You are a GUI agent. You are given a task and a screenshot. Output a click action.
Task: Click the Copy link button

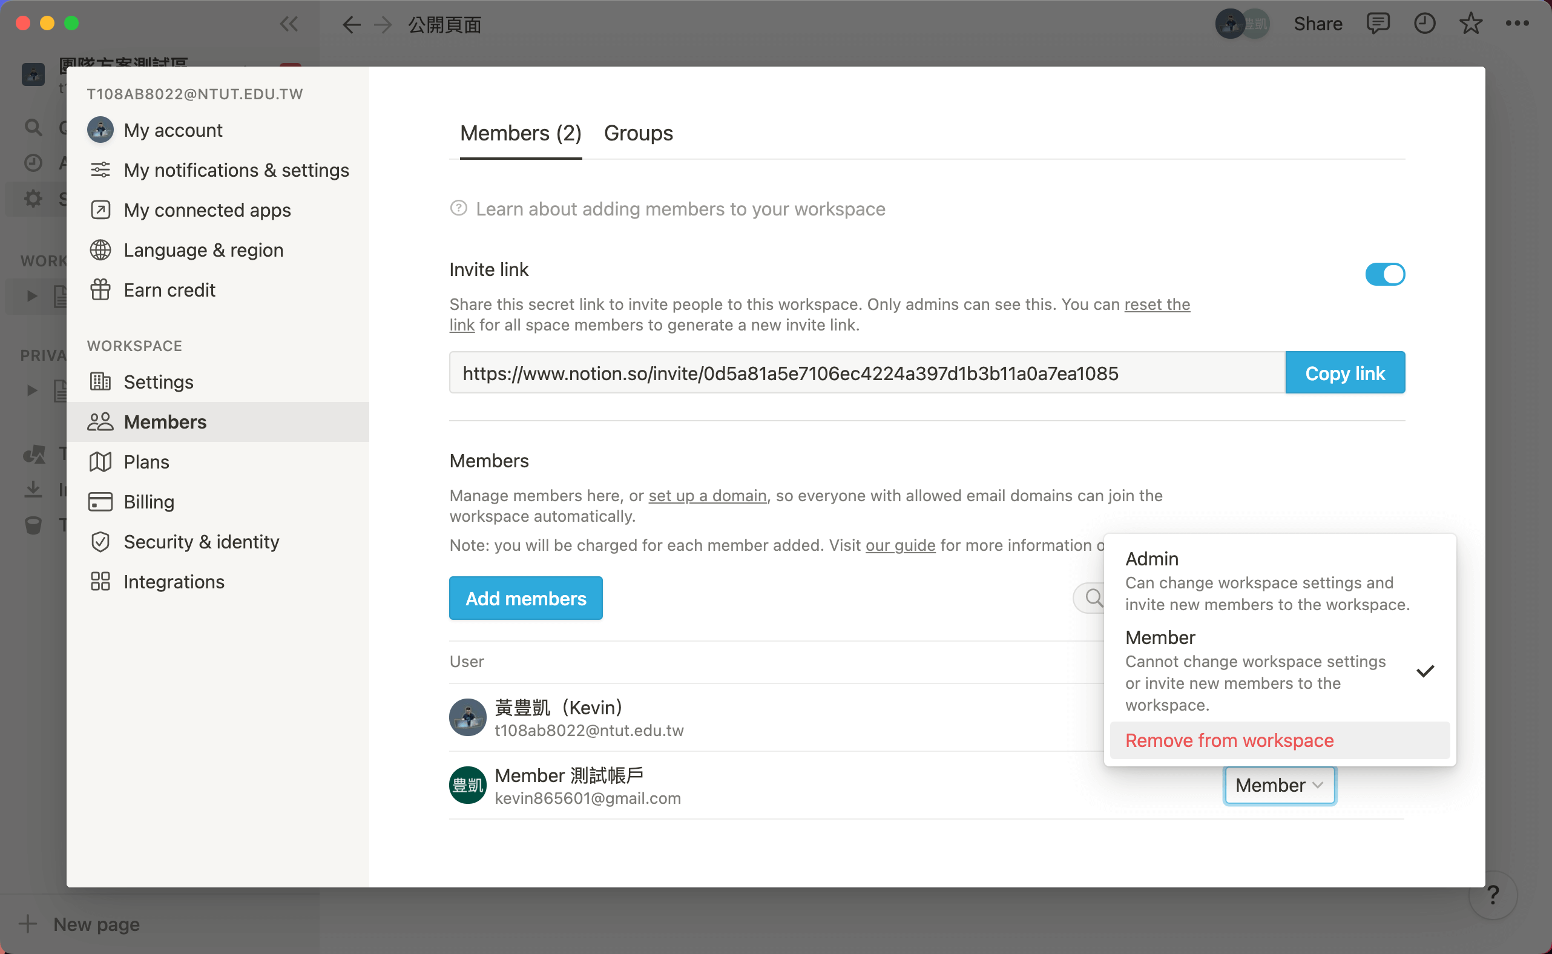(x=1345, y=373)
